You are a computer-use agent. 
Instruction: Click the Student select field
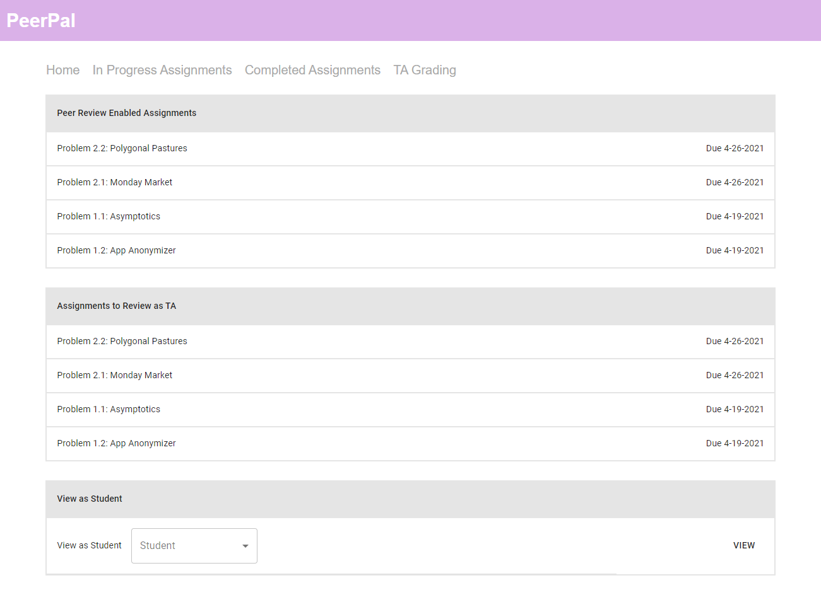click(x=186, y=546)
